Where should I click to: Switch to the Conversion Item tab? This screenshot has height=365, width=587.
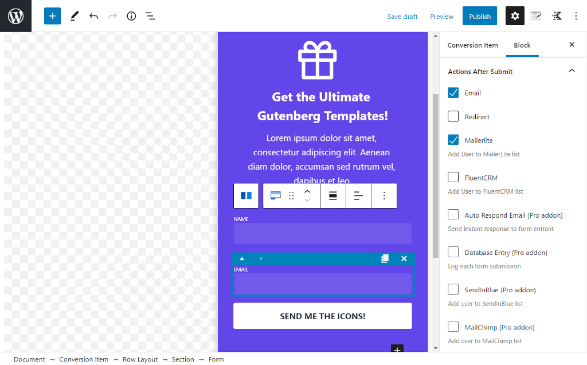(x=472, y=45)
